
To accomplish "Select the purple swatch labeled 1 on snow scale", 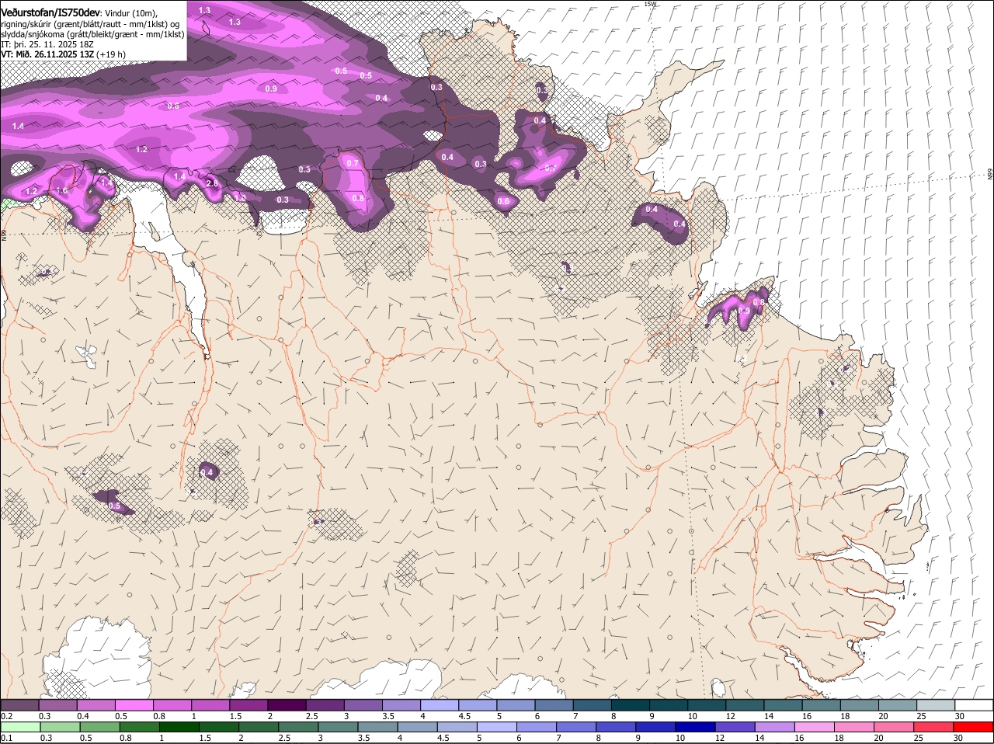I will (210, 705).
